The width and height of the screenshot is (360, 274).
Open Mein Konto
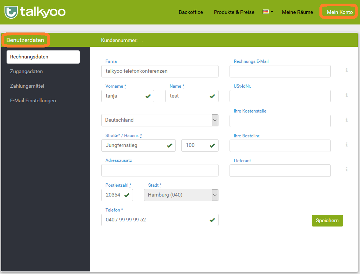click(x=340, y=12)
